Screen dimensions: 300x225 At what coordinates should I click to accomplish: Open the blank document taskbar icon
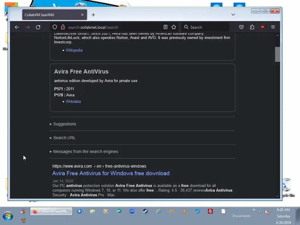224,211
